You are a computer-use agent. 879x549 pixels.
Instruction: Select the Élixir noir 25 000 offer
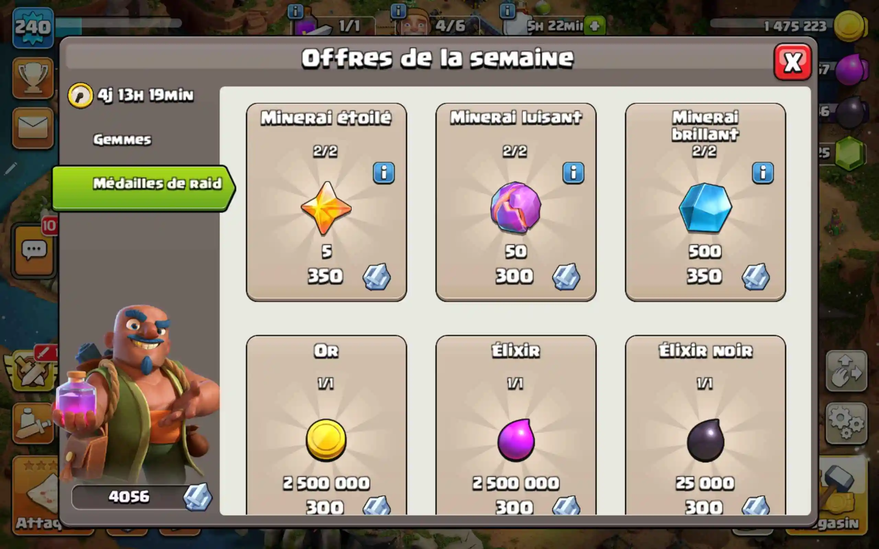[x=705, y=425]
